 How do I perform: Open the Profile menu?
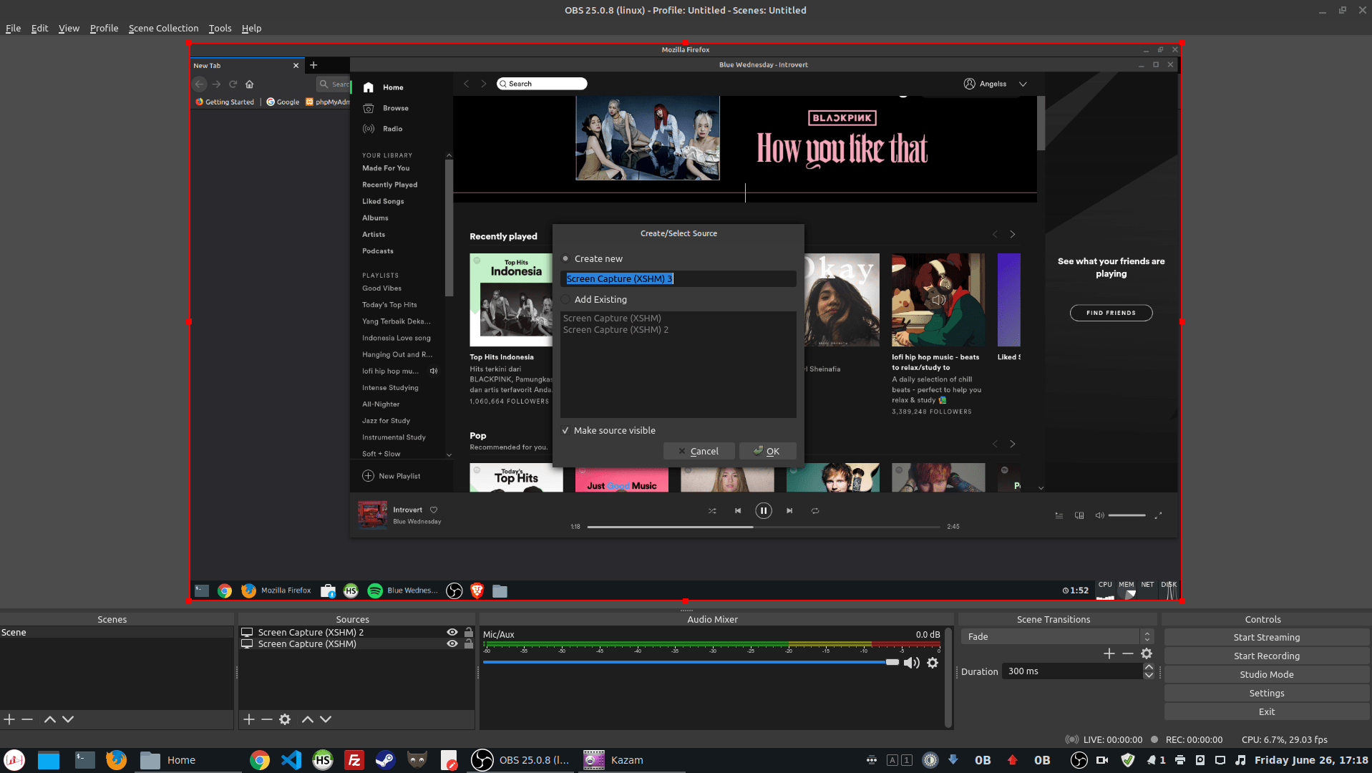coord(104,29)
